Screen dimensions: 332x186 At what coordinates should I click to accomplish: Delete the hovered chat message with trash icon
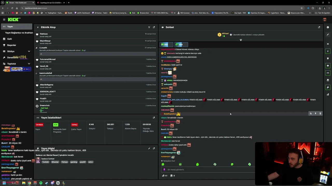[320, 113]
